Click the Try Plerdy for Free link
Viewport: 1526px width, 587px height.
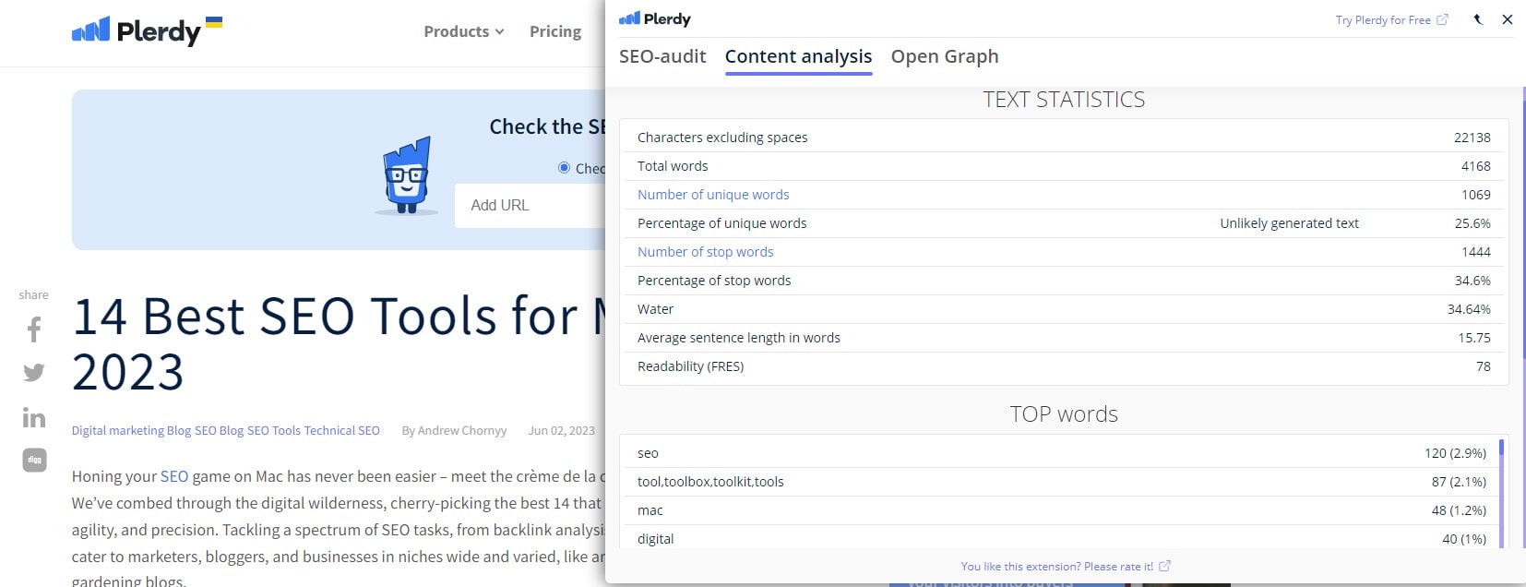pyautogui.click(x=1391, y=19)
